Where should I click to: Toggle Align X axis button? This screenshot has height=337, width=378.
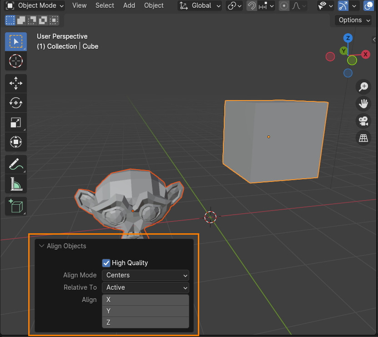(146, 300)
